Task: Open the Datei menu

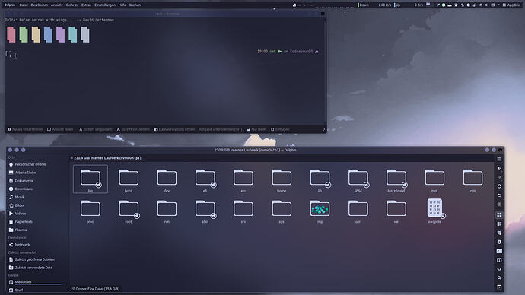Action: 24,5
